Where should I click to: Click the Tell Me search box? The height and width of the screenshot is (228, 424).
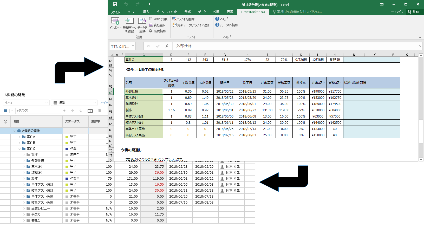pos(297,12)
